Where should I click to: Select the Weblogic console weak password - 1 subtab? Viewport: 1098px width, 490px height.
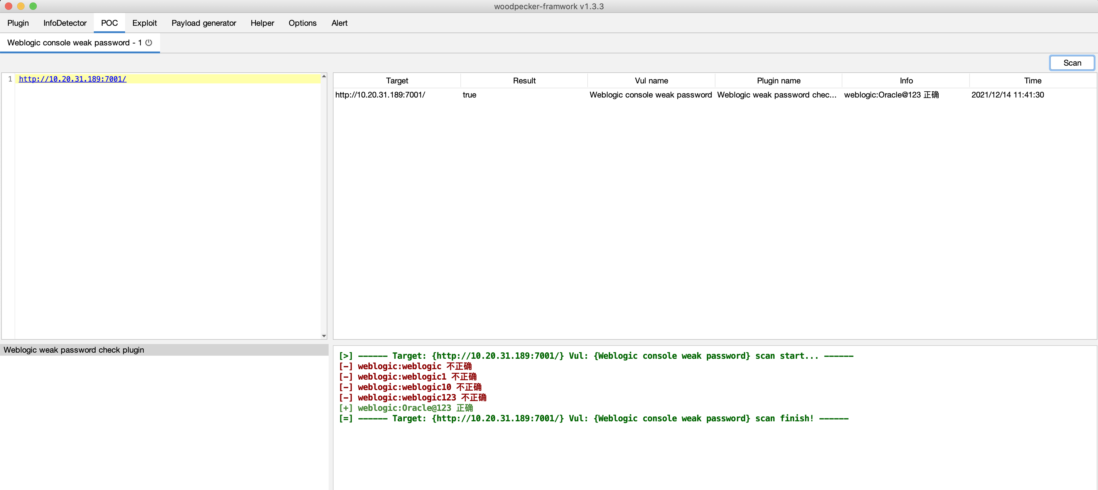(x=80, y=43)
